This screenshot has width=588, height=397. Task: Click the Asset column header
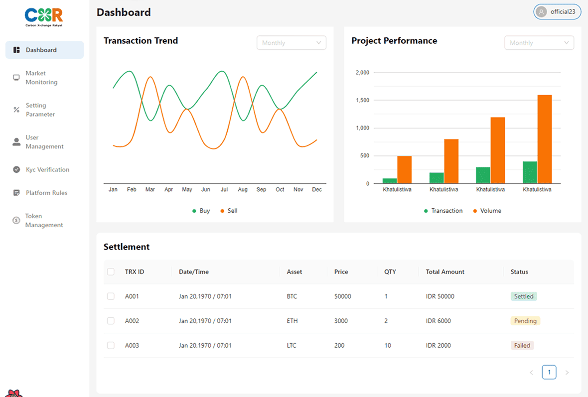click(x=294, y=272)
